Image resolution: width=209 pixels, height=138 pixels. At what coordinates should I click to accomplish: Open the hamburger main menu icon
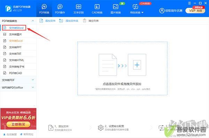tap(189, 3)
